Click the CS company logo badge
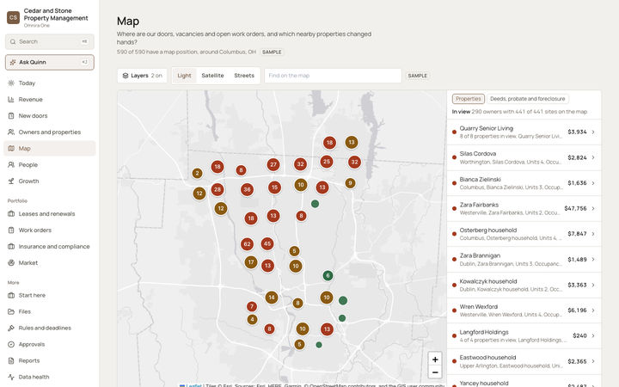The width and height of the screenshot is (619, 387). pos(14,17)
